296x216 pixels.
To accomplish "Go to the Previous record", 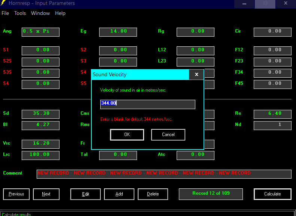I will tap(16, 194).
